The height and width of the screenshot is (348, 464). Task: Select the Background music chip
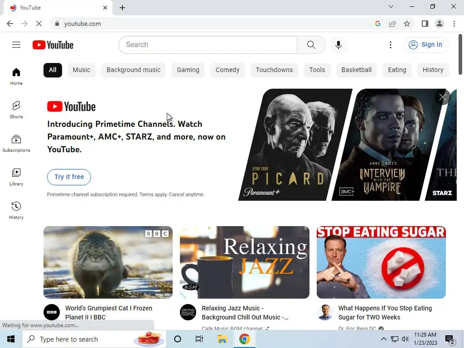click(x=134, y=70)
